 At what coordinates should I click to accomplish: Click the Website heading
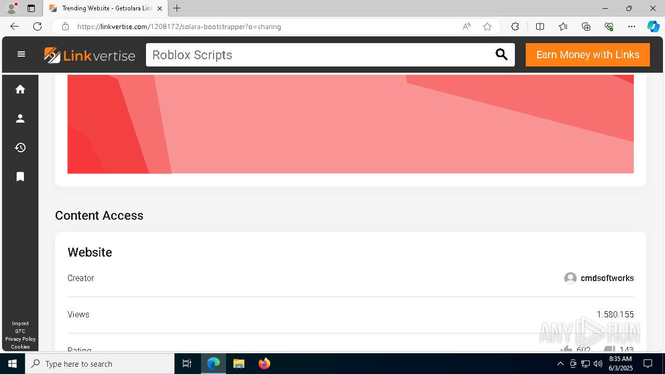pos(90,252)
